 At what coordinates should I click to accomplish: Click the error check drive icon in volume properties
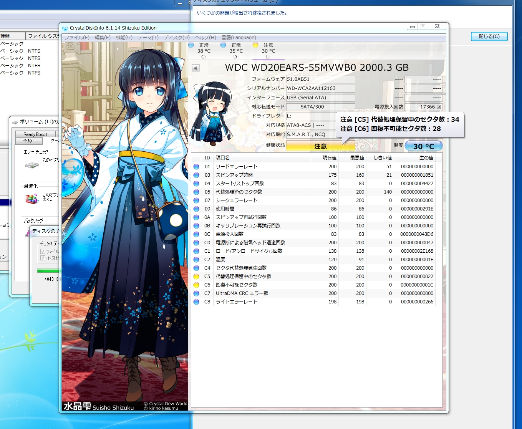[x=32, y=165]
